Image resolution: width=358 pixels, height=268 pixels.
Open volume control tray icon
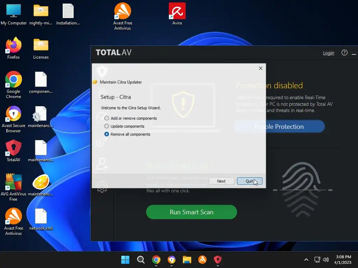tap(326, 260)
